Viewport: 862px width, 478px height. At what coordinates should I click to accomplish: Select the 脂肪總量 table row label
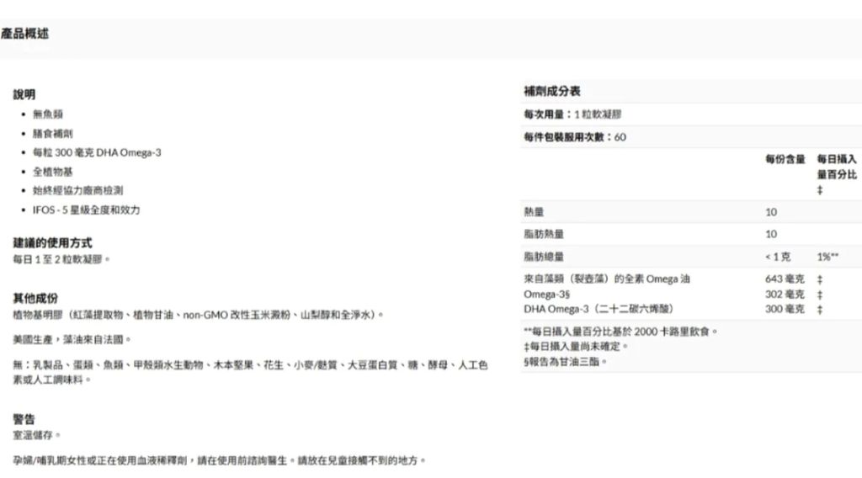(543, 257)
